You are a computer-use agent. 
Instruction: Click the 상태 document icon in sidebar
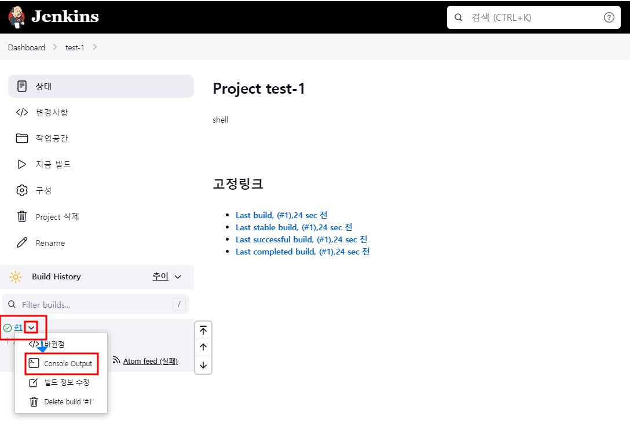(x=21, y=86)
